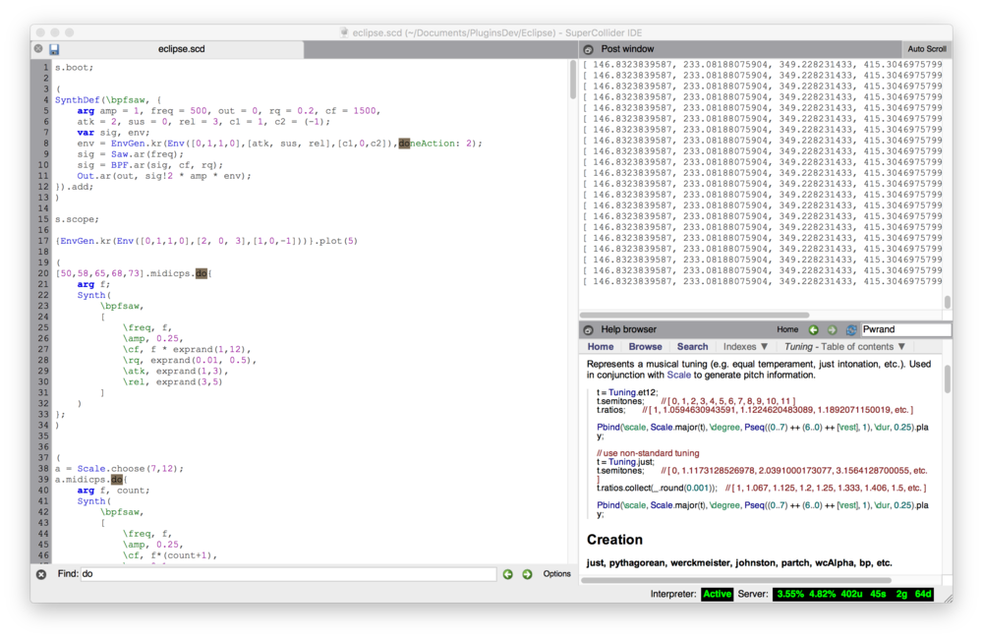Click the Pwrand help search field
983x639 pixels.
(x=905, y=329)
